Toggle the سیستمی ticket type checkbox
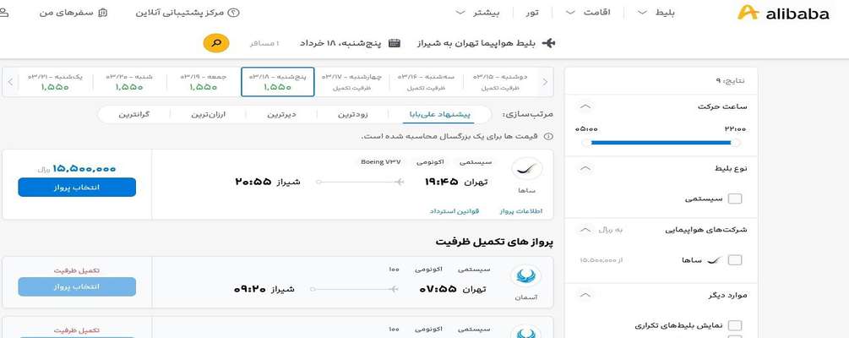This screenshot has height=338, width=849. tap(735, 199)
